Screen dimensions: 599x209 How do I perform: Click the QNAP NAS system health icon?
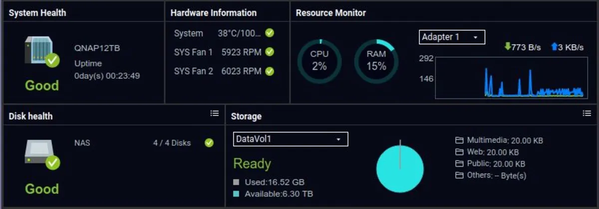[41, 53]
